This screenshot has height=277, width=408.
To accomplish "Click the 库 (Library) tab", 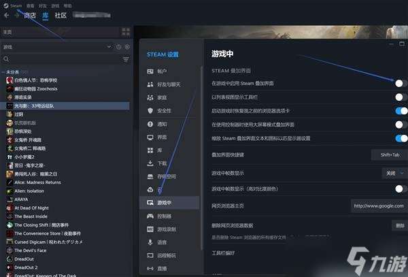I will pyautogui.click(x=46, y=16).
